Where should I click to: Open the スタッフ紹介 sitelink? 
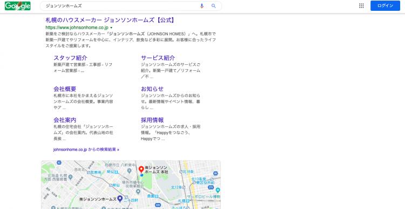(70, 58)
